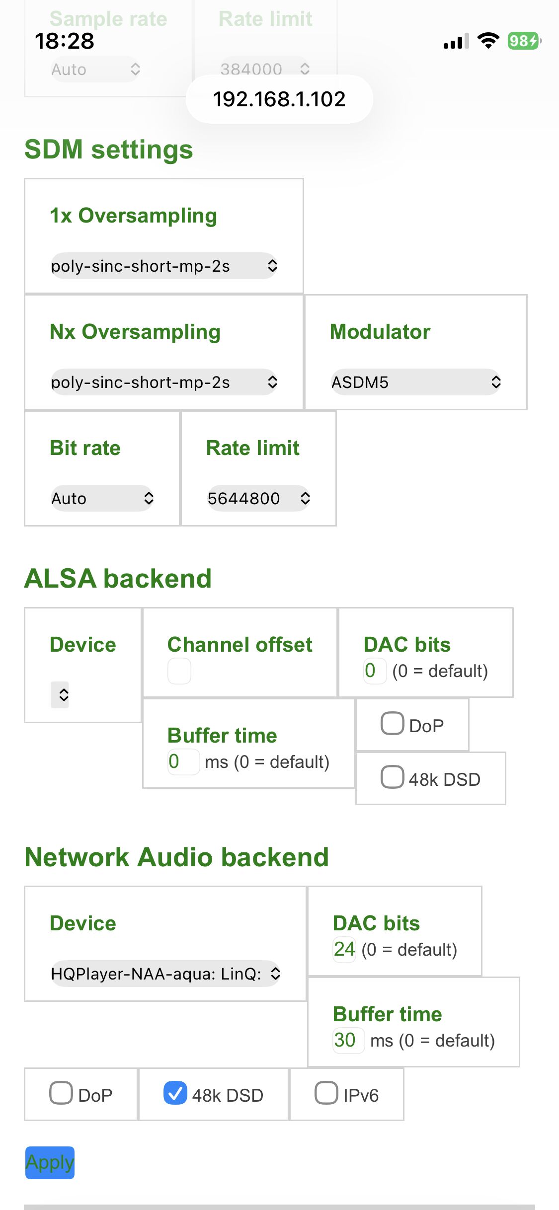Tap the 192.168.1.102 address bar
Image resolution: width=559 pixels, height=1210 pixels.
(279, 99)
